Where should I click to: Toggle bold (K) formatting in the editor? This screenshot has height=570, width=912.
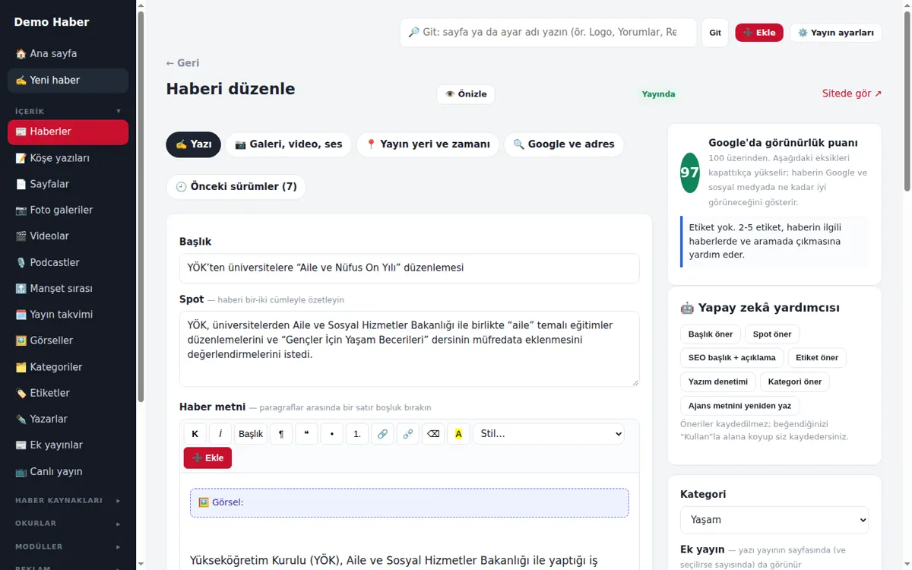point(195,434)
